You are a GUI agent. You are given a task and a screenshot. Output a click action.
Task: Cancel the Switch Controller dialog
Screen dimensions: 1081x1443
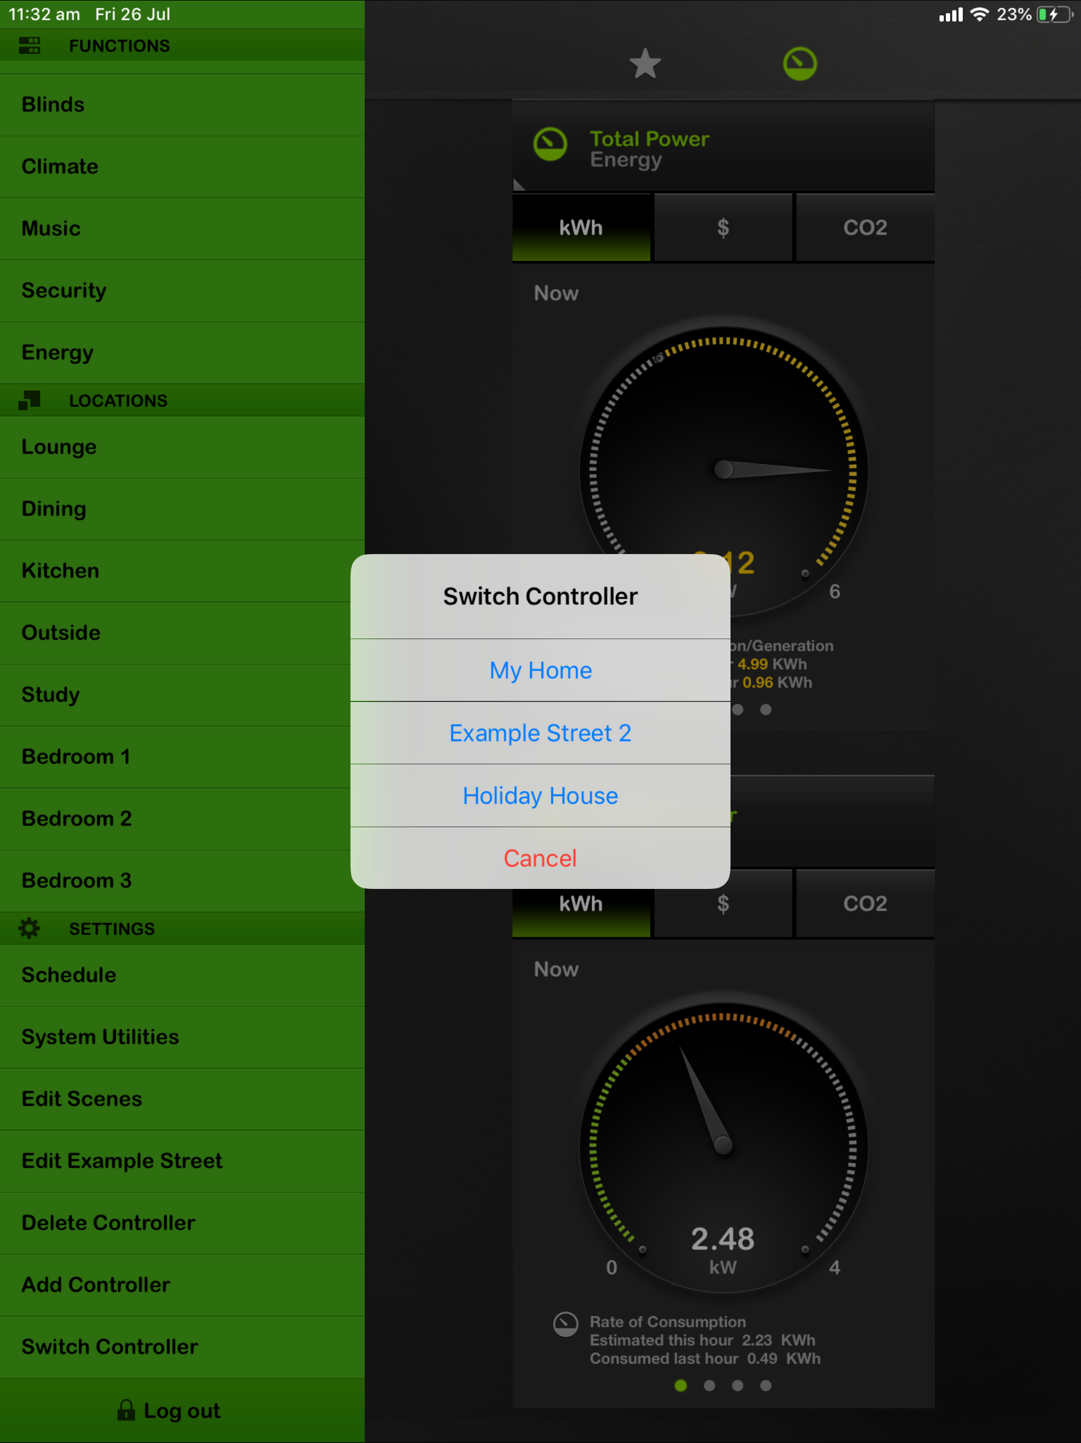click(540, 858)
